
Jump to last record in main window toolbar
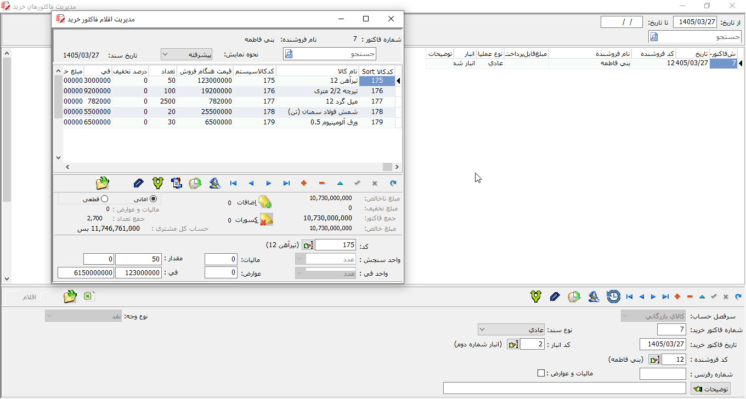click(x=665, y=297)
